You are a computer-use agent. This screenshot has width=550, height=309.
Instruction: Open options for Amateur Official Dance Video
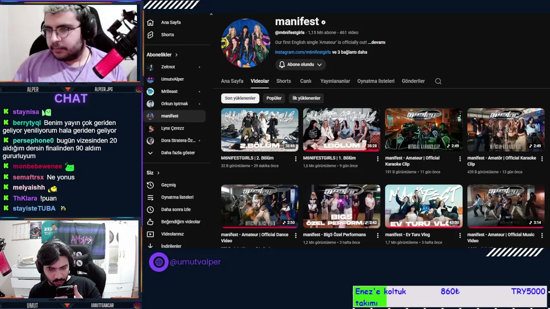point(295,236)
